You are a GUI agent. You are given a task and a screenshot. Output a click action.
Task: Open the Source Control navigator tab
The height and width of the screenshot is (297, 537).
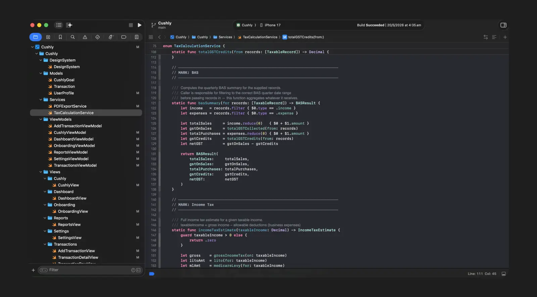[x=48, y=37]
